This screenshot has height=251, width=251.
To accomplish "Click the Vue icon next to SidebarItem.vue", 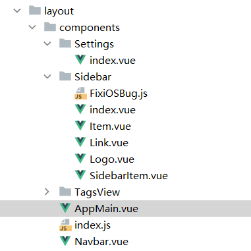I will [80, 175].
